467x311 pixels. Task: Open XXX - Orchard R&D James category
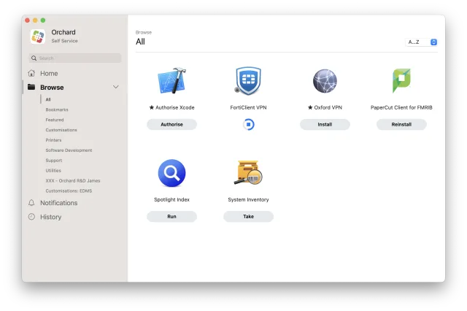(x=73, y=180)
